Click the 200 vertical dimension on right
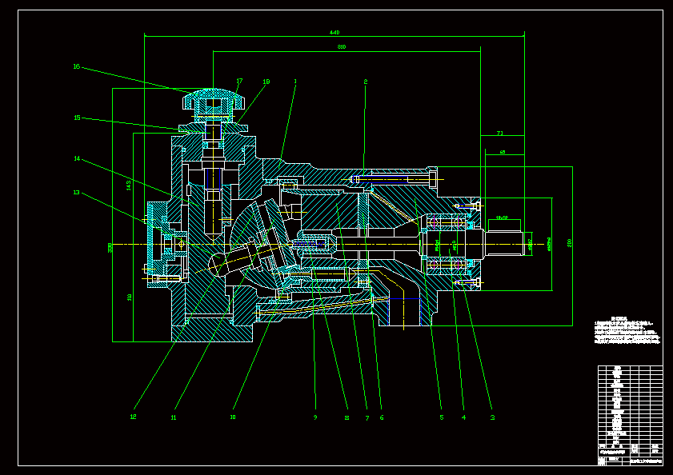Viewport: 673px width, 475px height. (x=569, y=243)
